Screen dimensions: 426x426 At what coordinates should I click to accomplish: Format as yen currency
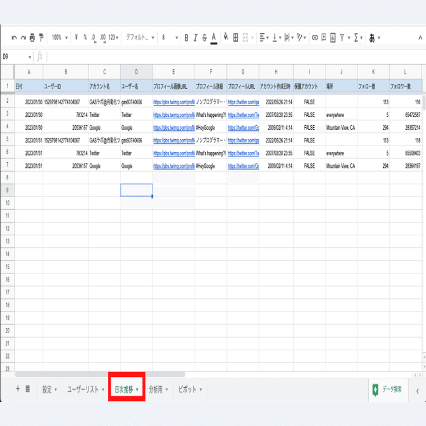[76, 38]
